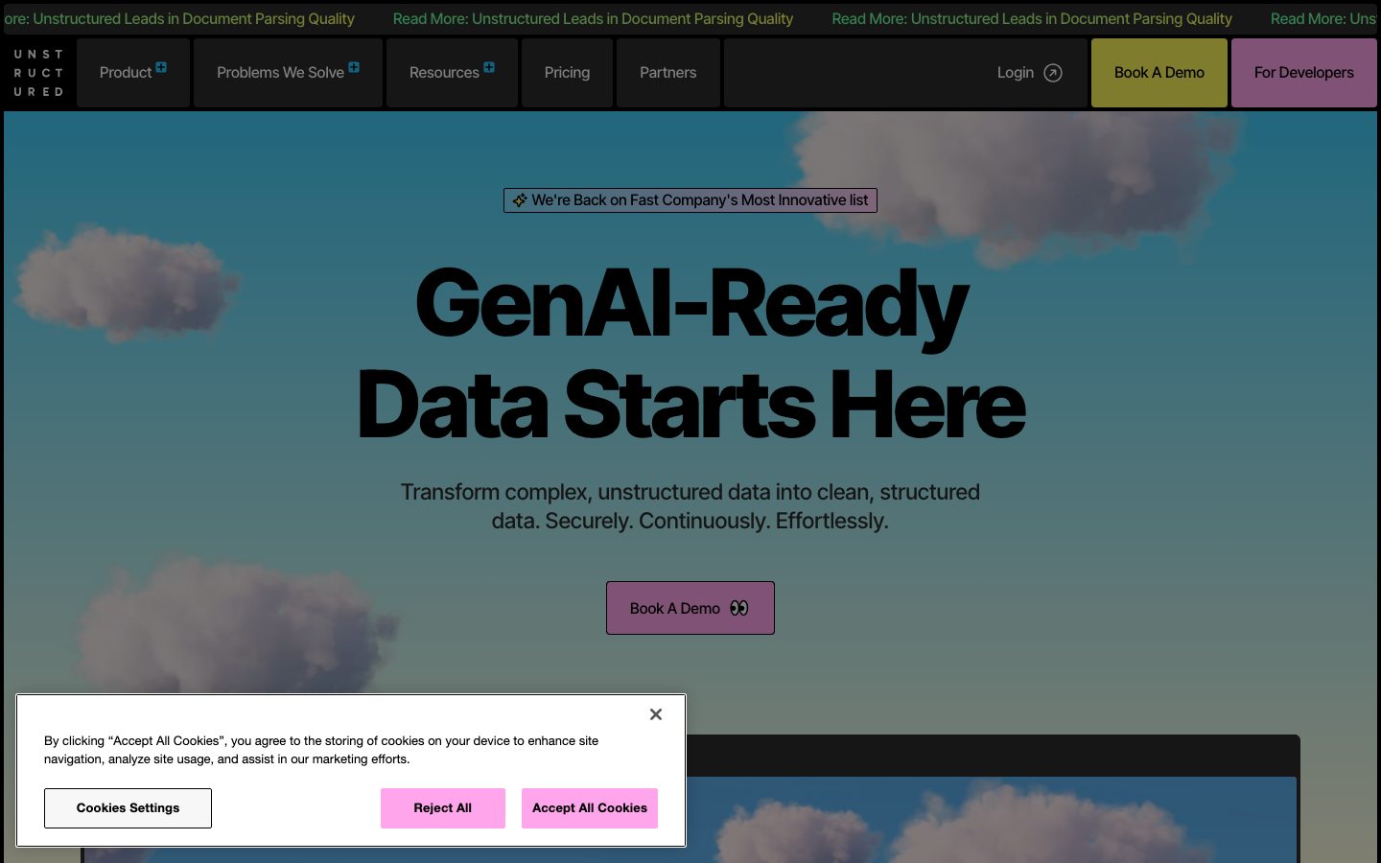
Task: Go to the Pricing page
Action: (567, 73)
